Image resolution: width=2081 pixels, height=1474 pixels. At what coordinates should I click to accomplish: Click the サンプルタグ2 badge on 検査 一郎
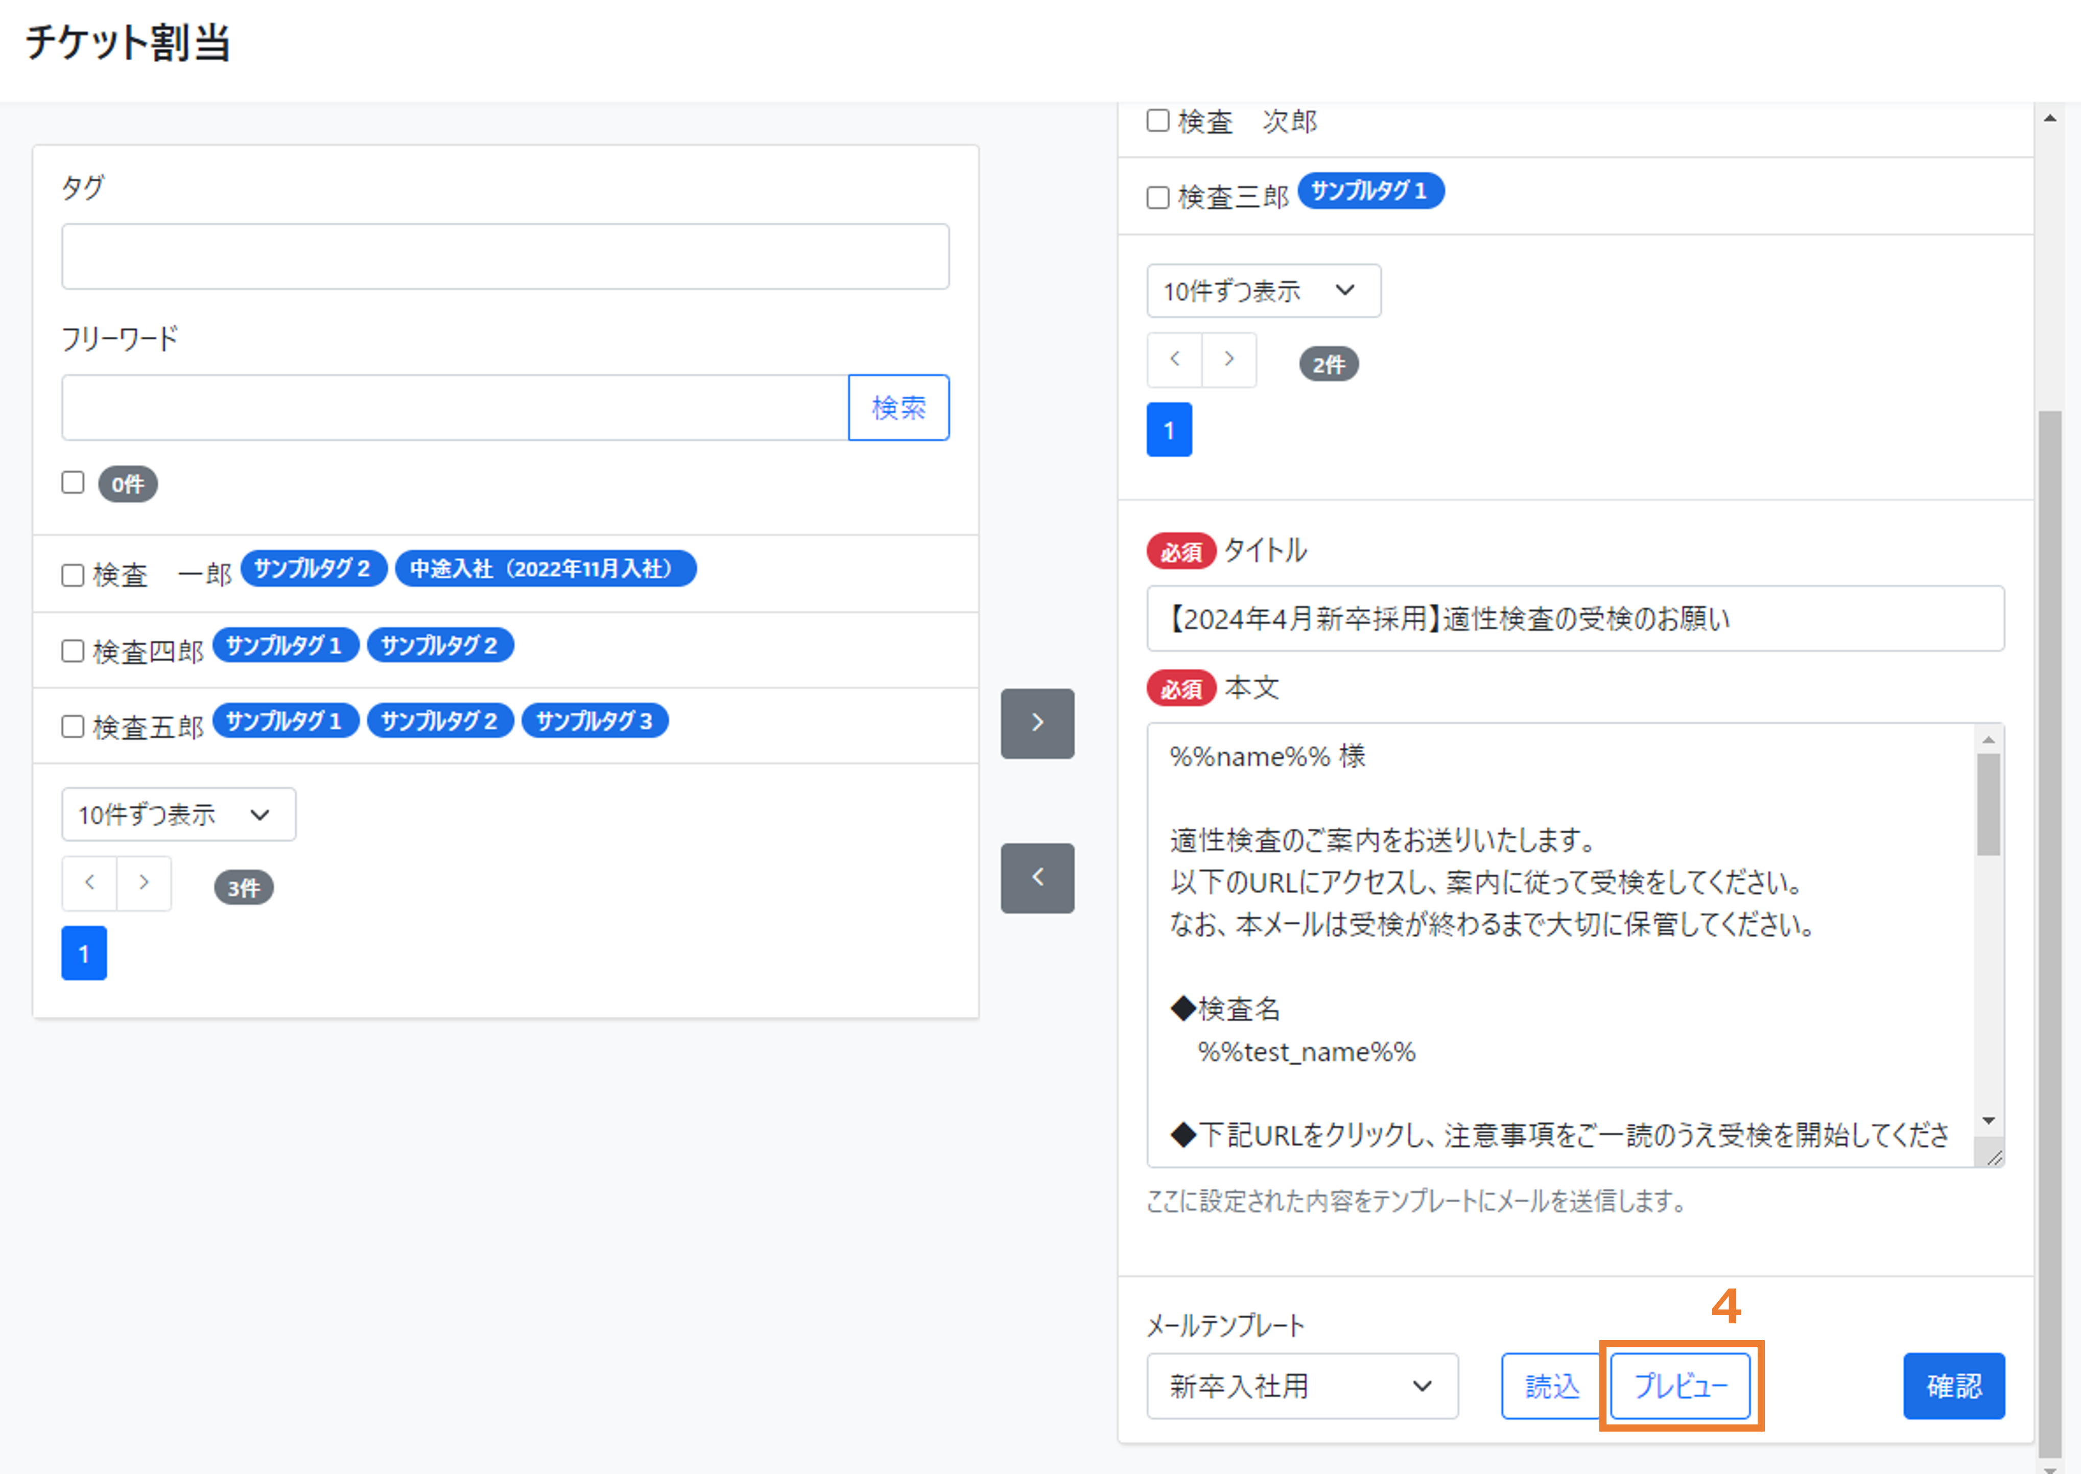coord(313,569)
